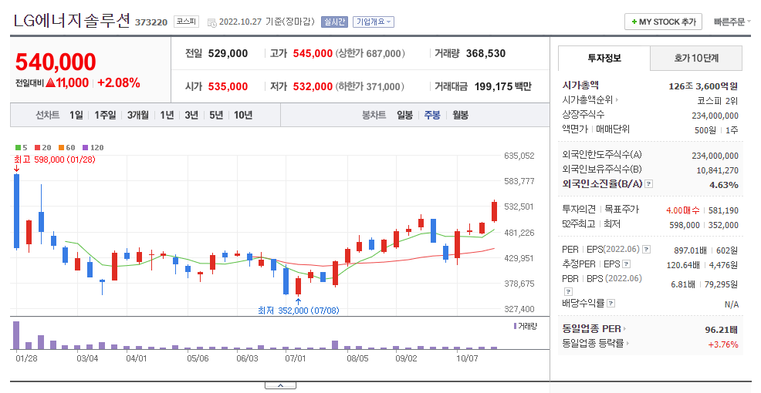Click the 01/28 volume bar
The image size is (761, 393).
[x=16, y=335]
